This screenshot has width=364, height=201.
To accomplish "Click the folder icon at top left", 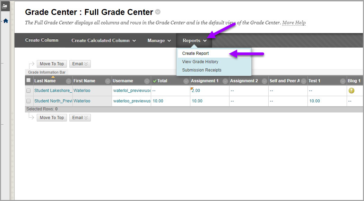I will (x=5, y=6).
